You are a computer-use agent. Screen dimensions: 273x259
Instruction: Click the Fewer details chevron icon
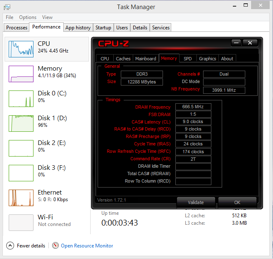tap(10, 246)
